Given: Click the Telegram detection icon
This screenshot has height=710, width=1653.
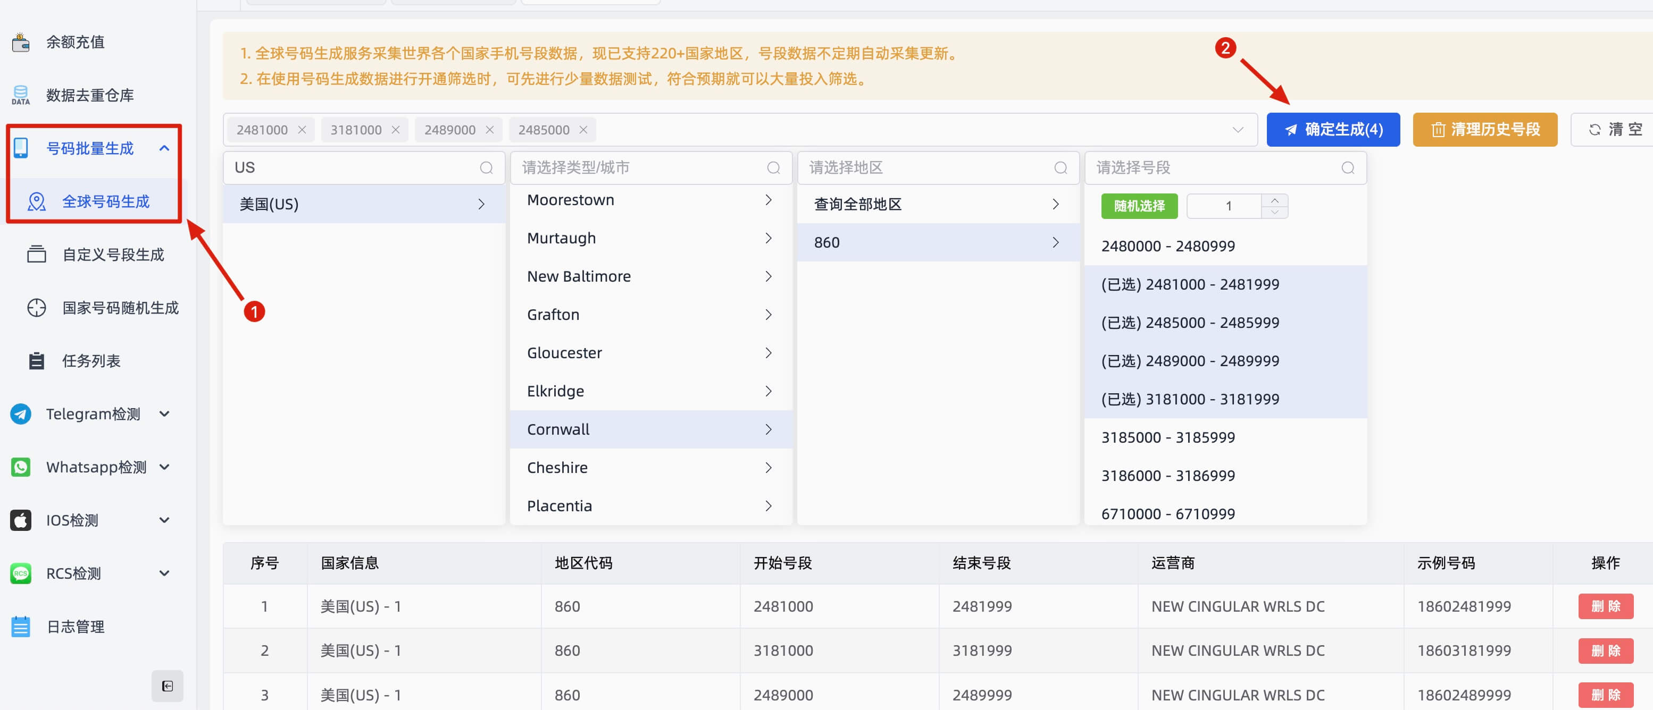Looking at the screenshot, I should (21, 413).
